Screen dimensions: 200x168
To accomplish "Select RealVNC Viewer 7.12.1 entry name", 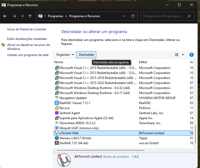I will click(x=75, y=103).
